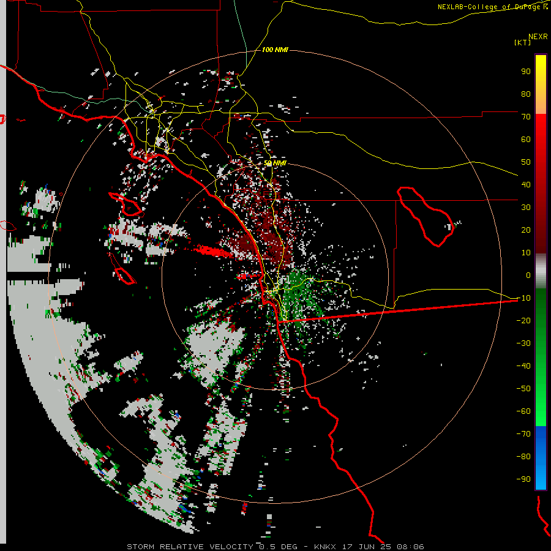
Task: Click the 20 value on the velocity scale
Action: (x=526, y=230)
